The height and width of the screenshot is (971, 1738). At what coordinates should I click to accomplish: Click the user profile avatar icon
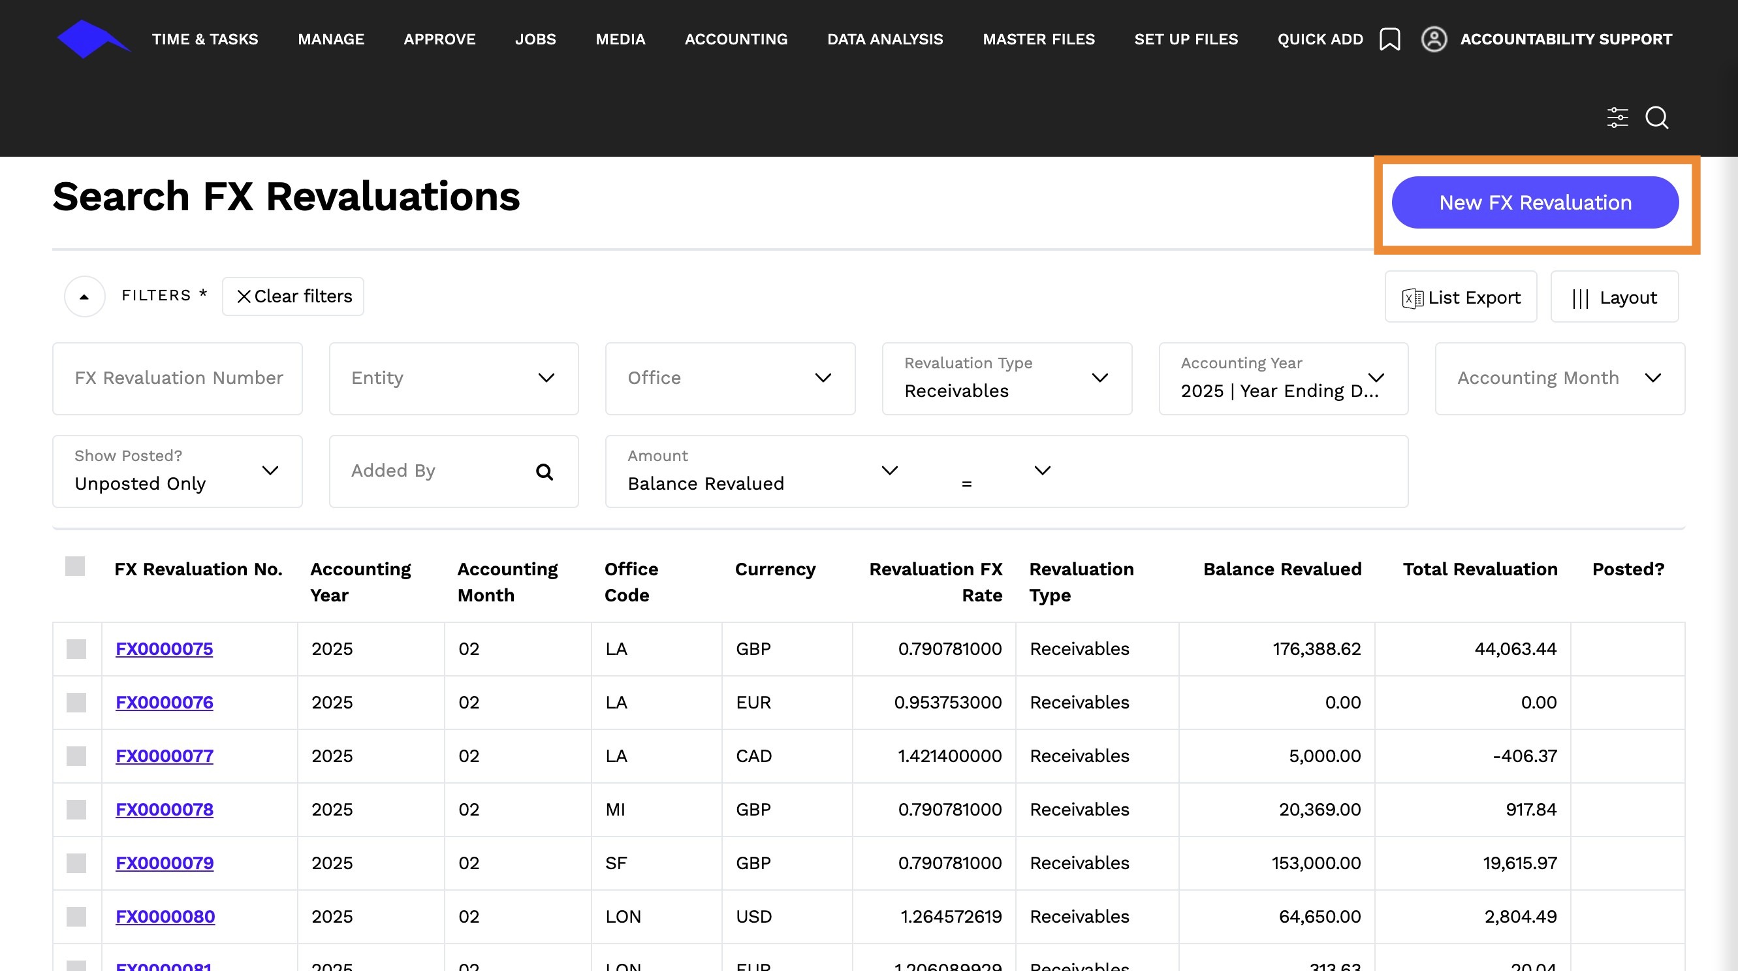(x=1434, y=39)
